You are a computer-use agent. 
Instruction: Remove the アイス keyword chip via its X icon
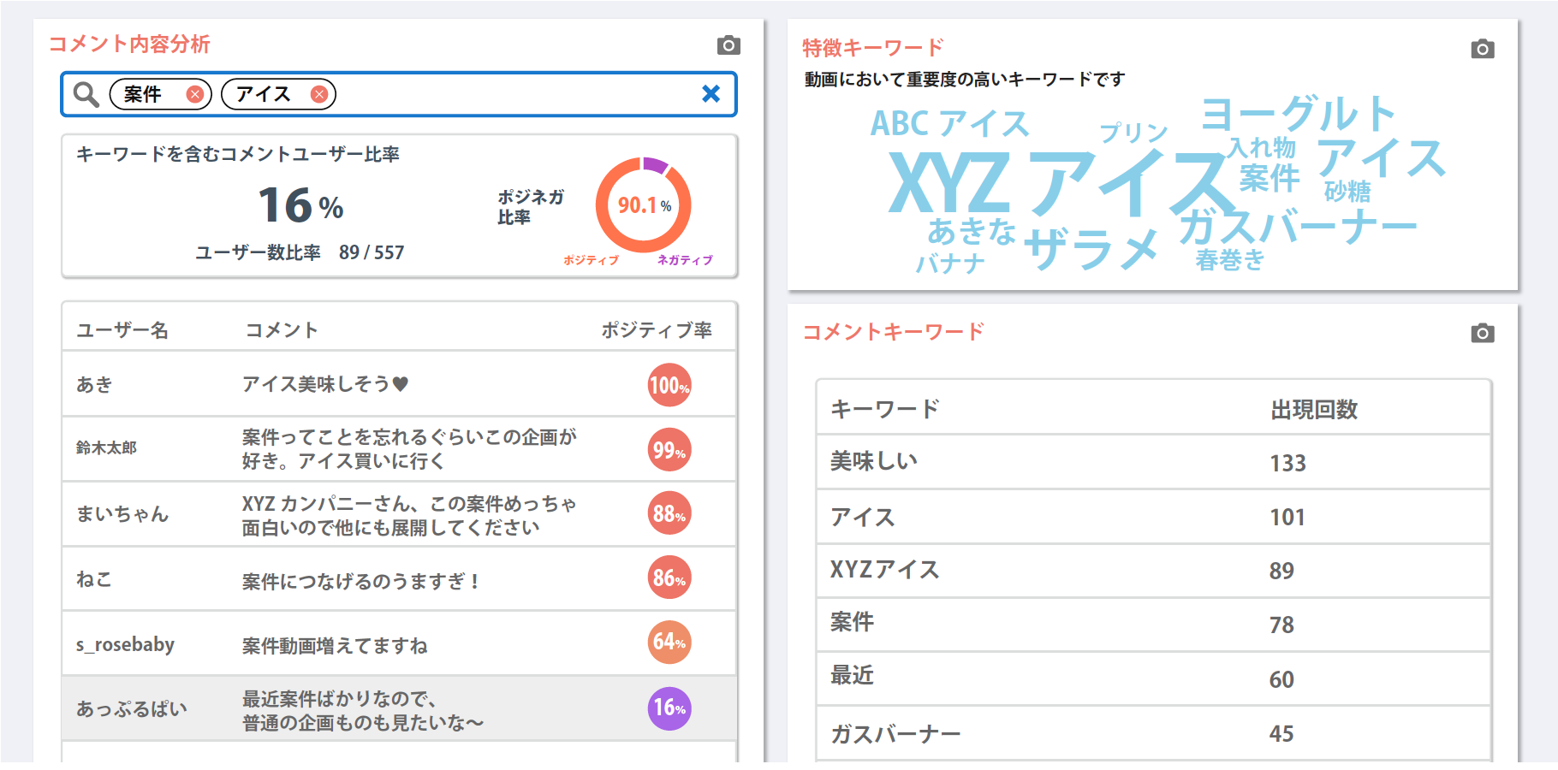(319, 95)
